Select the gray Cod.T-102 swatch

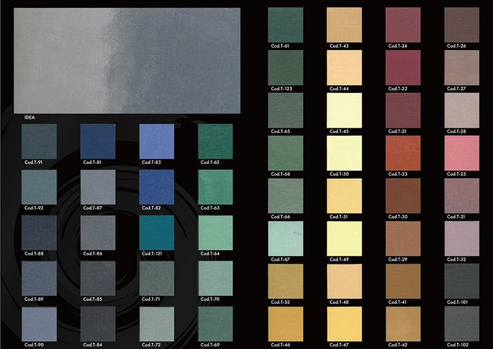click(462, 324)
